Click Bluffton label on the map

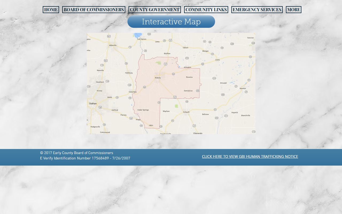pyautogui.click(x=167, y=53)
